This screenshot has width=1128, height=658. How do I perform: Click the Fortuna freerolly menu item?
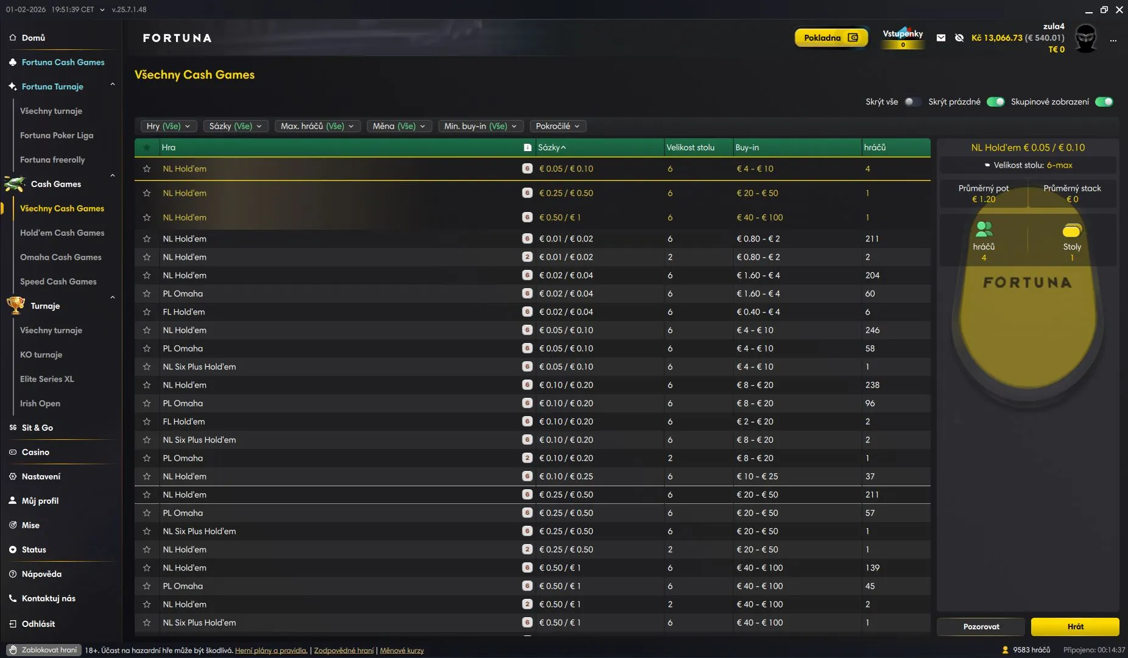click(52, 160)
